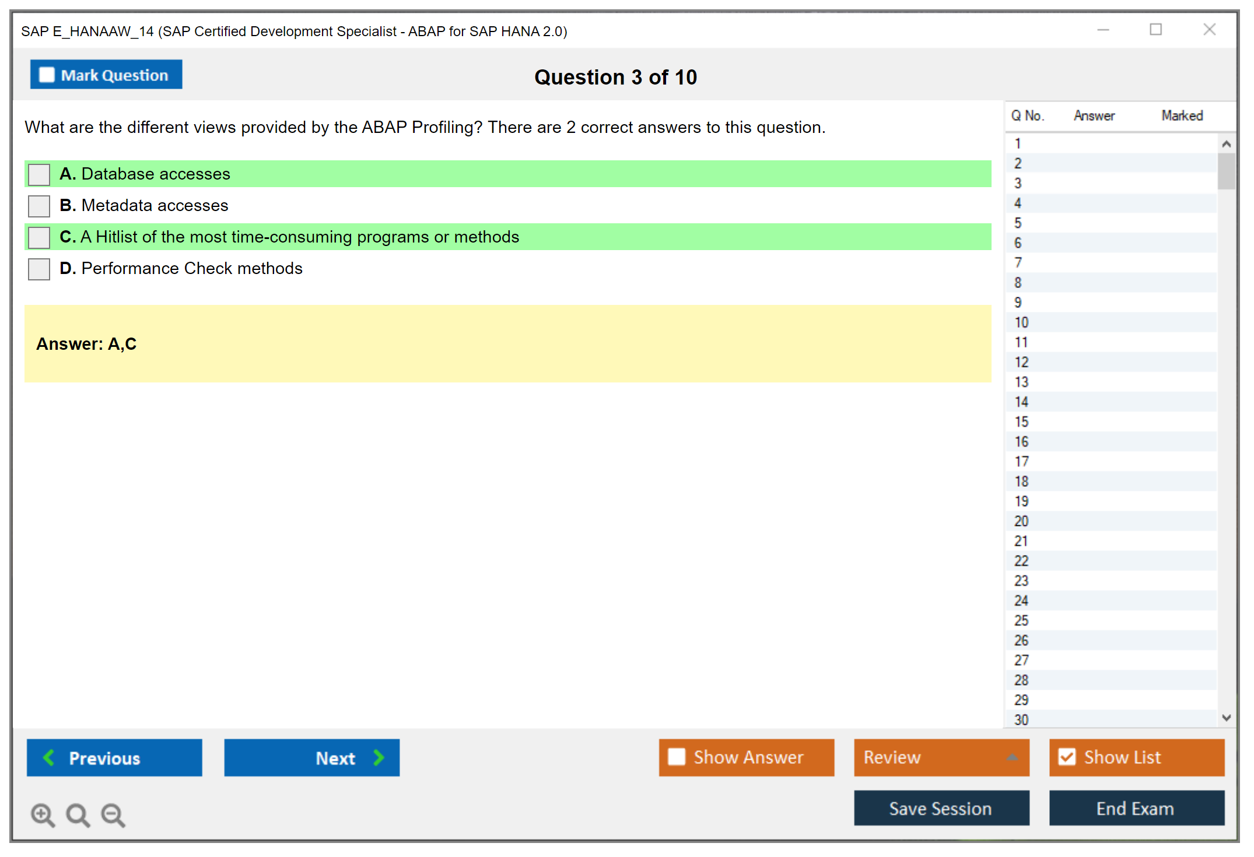Enable the Show Answer checkbox

tap(677, 757)
